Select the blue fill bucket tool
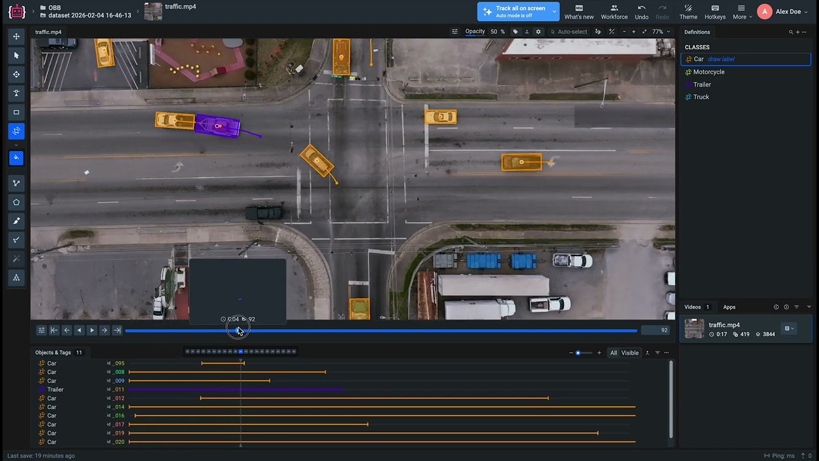Viewport: 819px width, 461px height. tap(17, 158)
